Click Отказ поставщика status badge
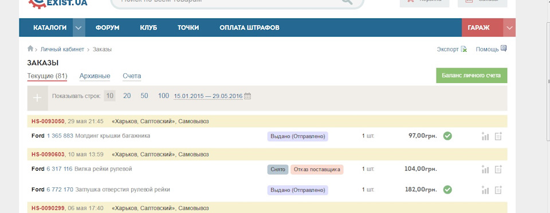Screen dimensions: 550x213 [317, 169]
